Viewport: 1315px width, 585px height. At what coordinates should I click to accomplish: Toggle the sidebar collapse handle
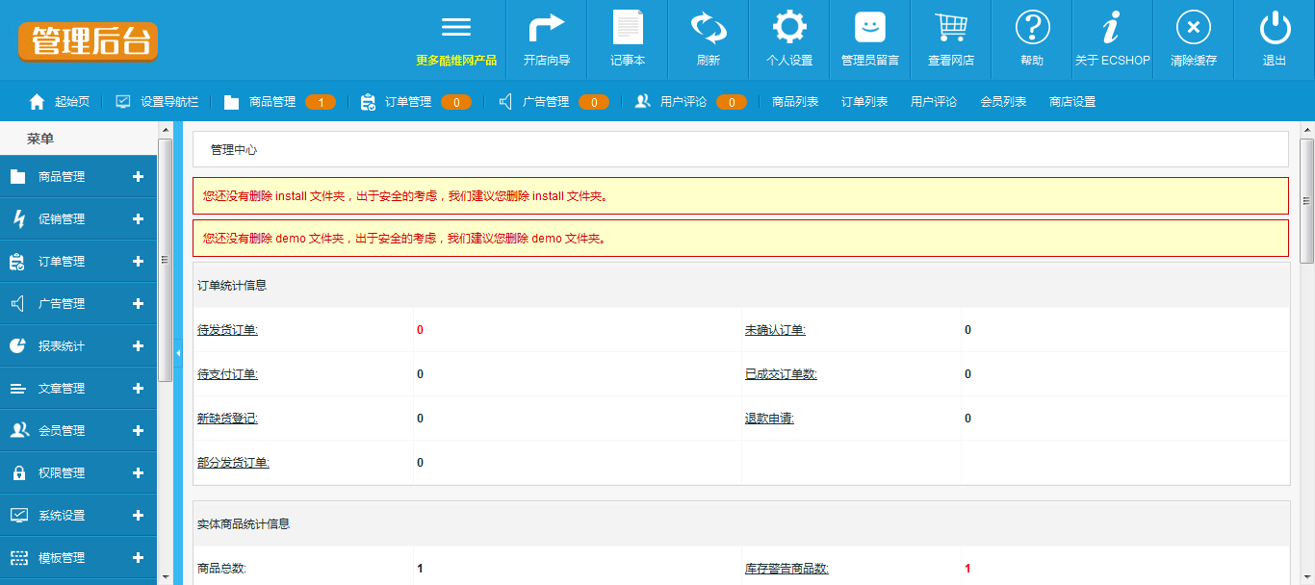[178, 354]
